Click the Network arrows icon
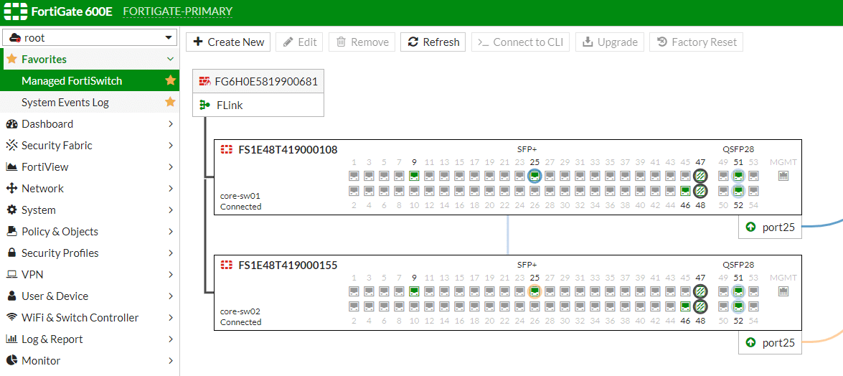 [x=11, y=188]
